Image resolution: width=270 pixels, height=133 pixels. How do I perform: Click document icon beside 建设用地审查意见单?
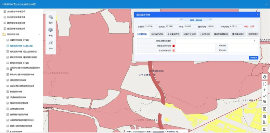tap(5, 29)
